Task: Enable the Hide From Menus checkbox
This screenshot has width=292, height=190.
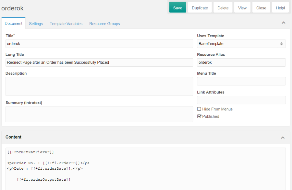Action: pos(199,109)
